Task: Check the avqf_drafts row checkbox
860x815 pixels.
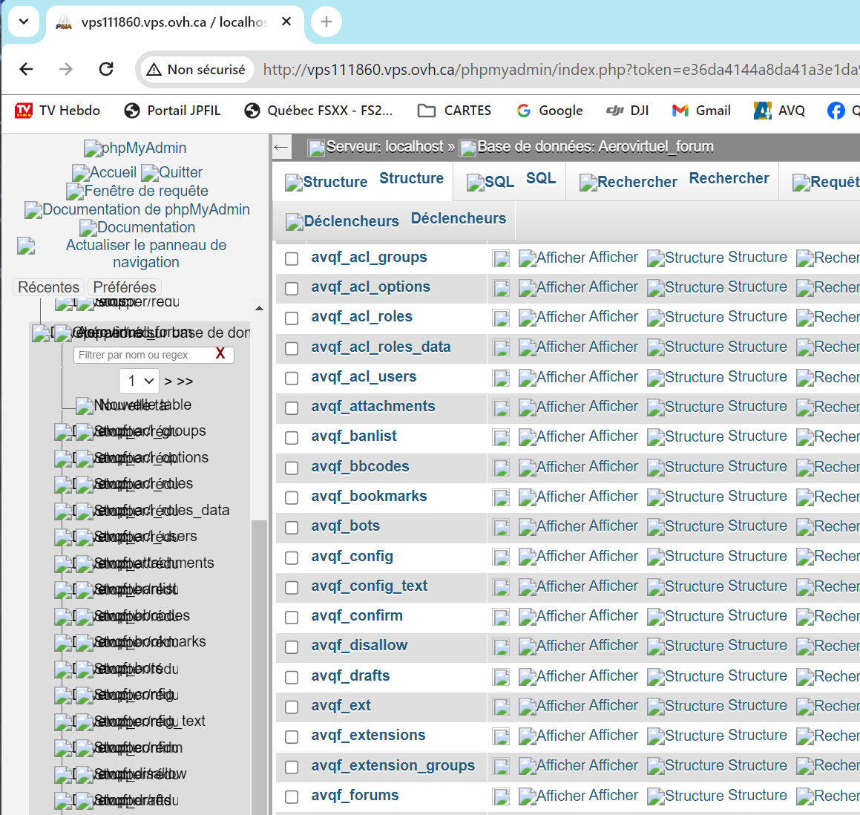Action: 292,677
